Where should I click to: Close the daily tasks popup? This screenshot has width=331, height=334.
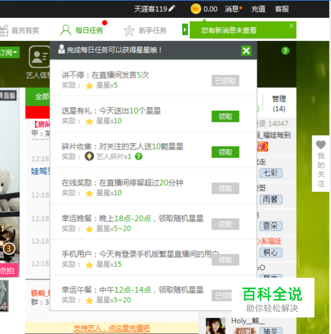point(246,51)
